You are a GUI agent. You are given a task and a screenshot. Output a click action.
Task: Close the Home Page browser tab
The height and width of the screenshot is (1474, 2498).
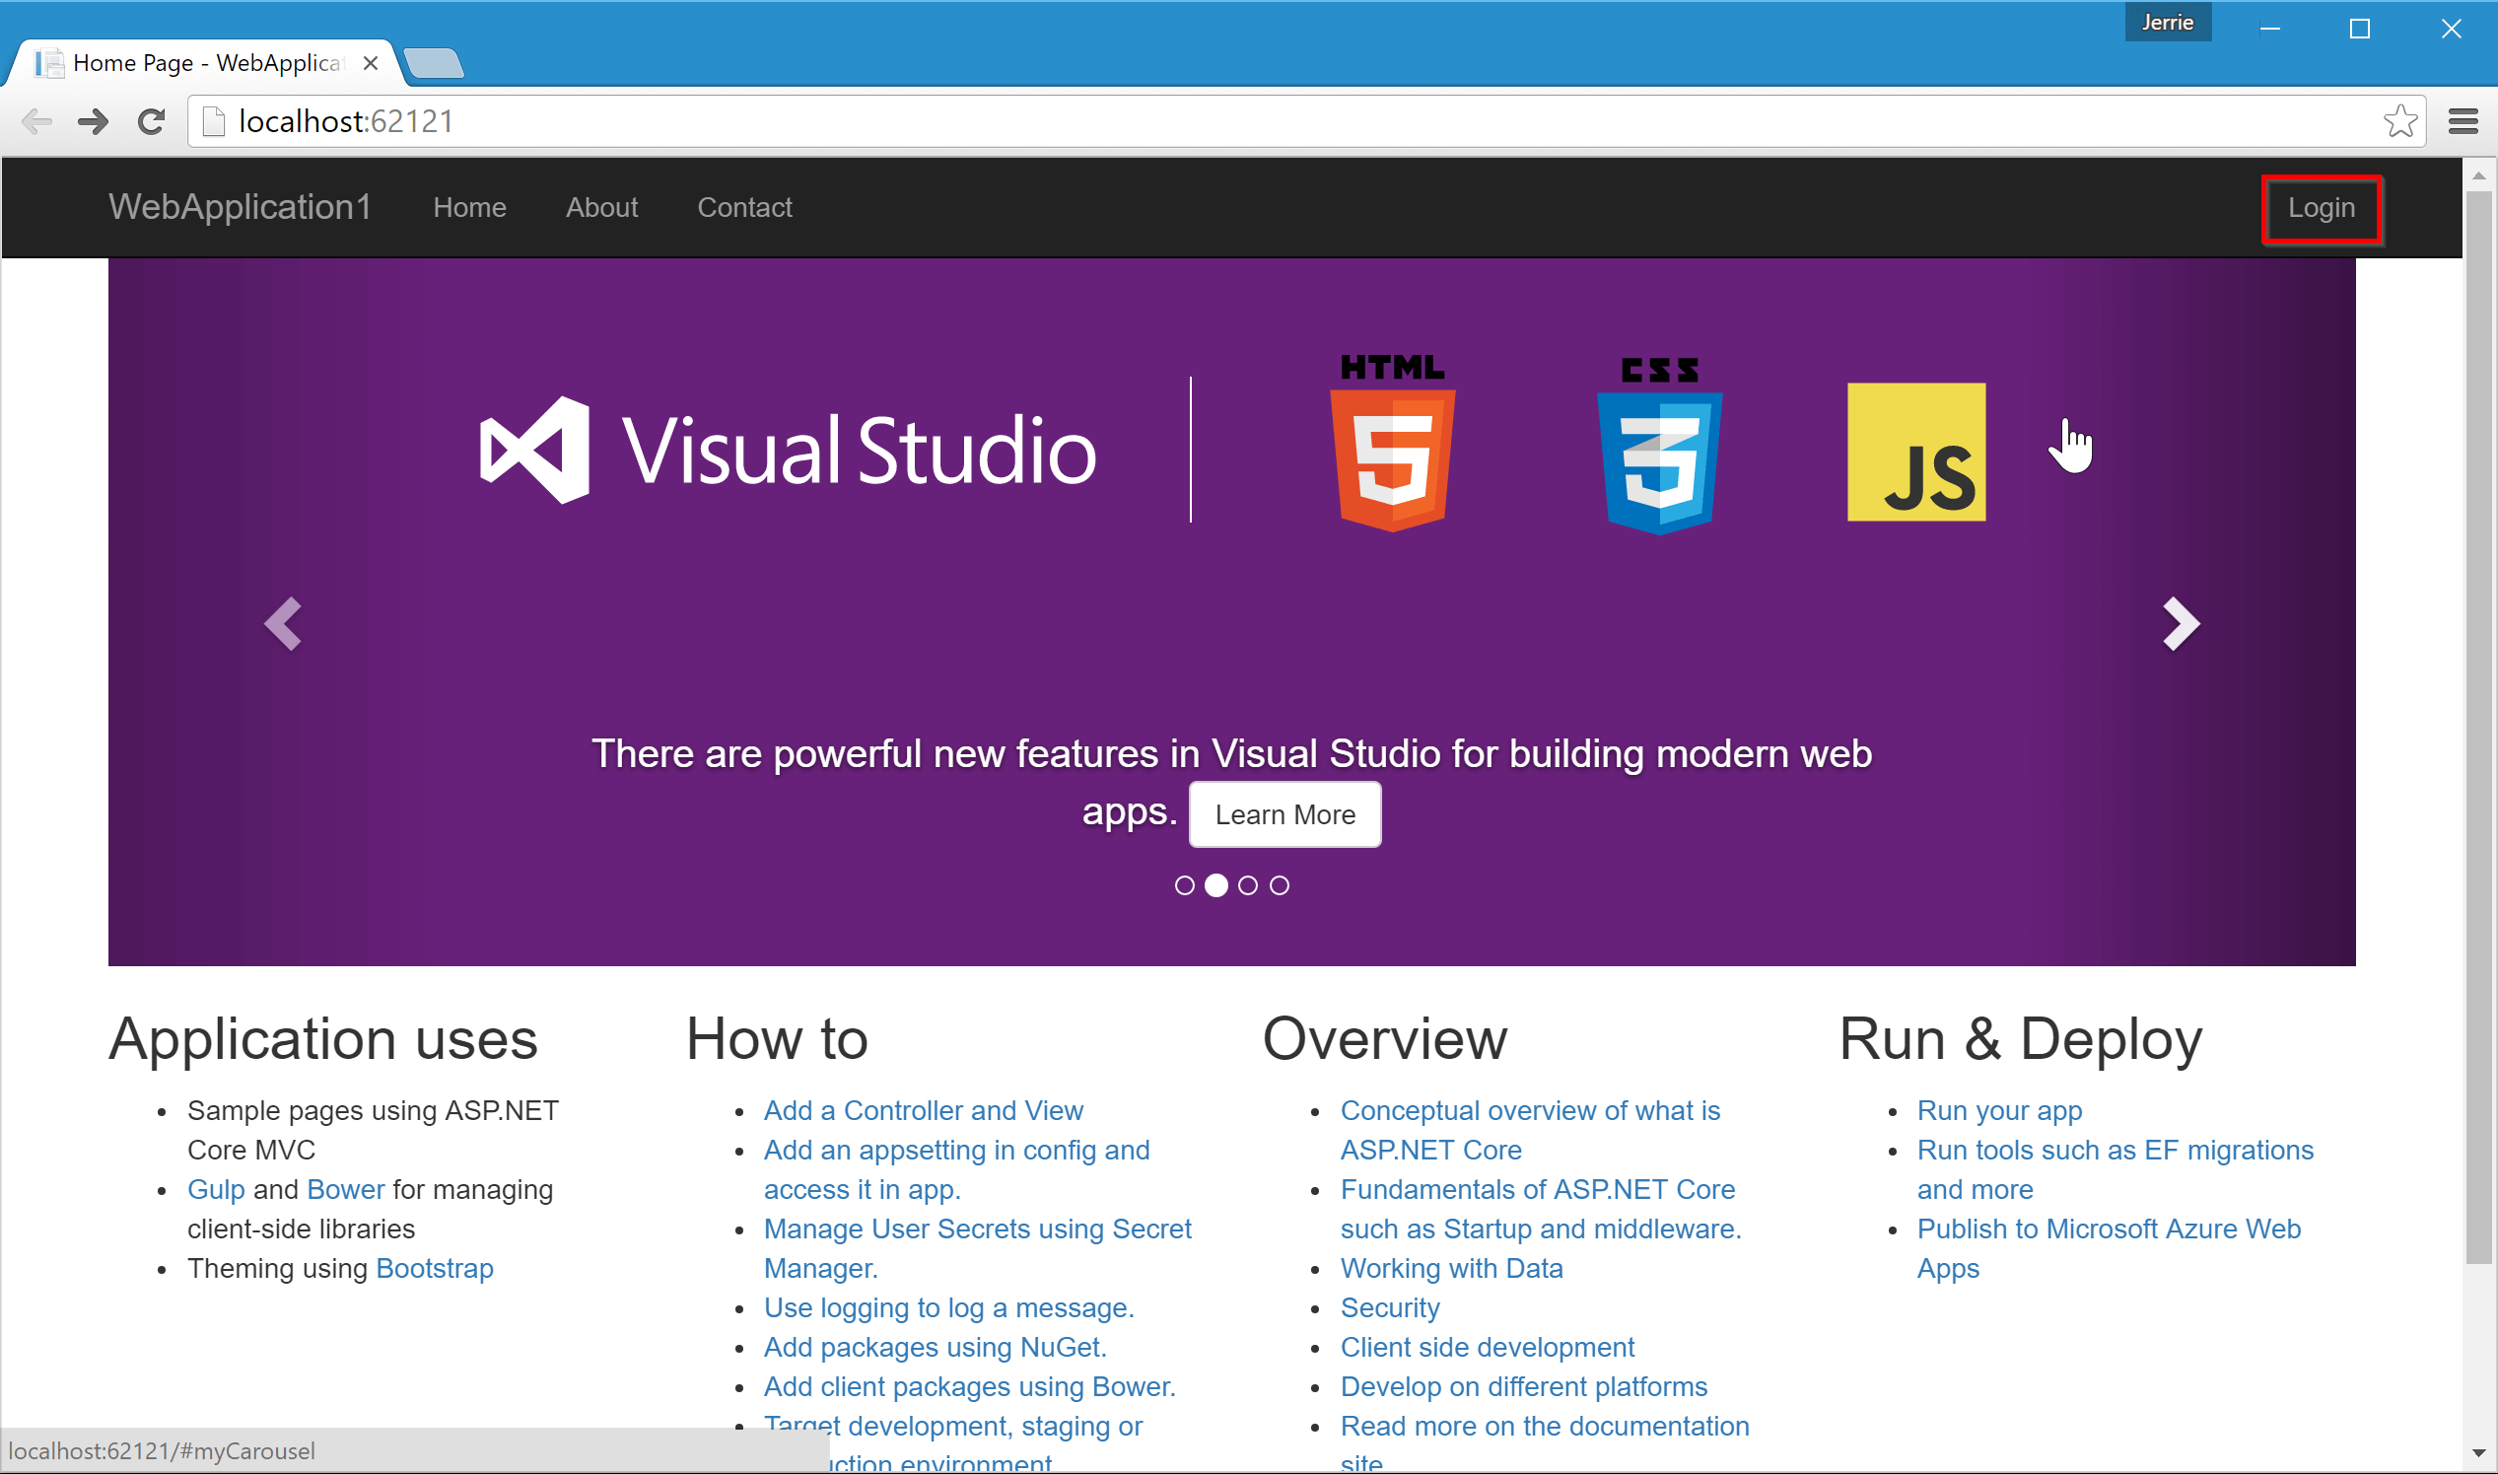click(371, 63)
